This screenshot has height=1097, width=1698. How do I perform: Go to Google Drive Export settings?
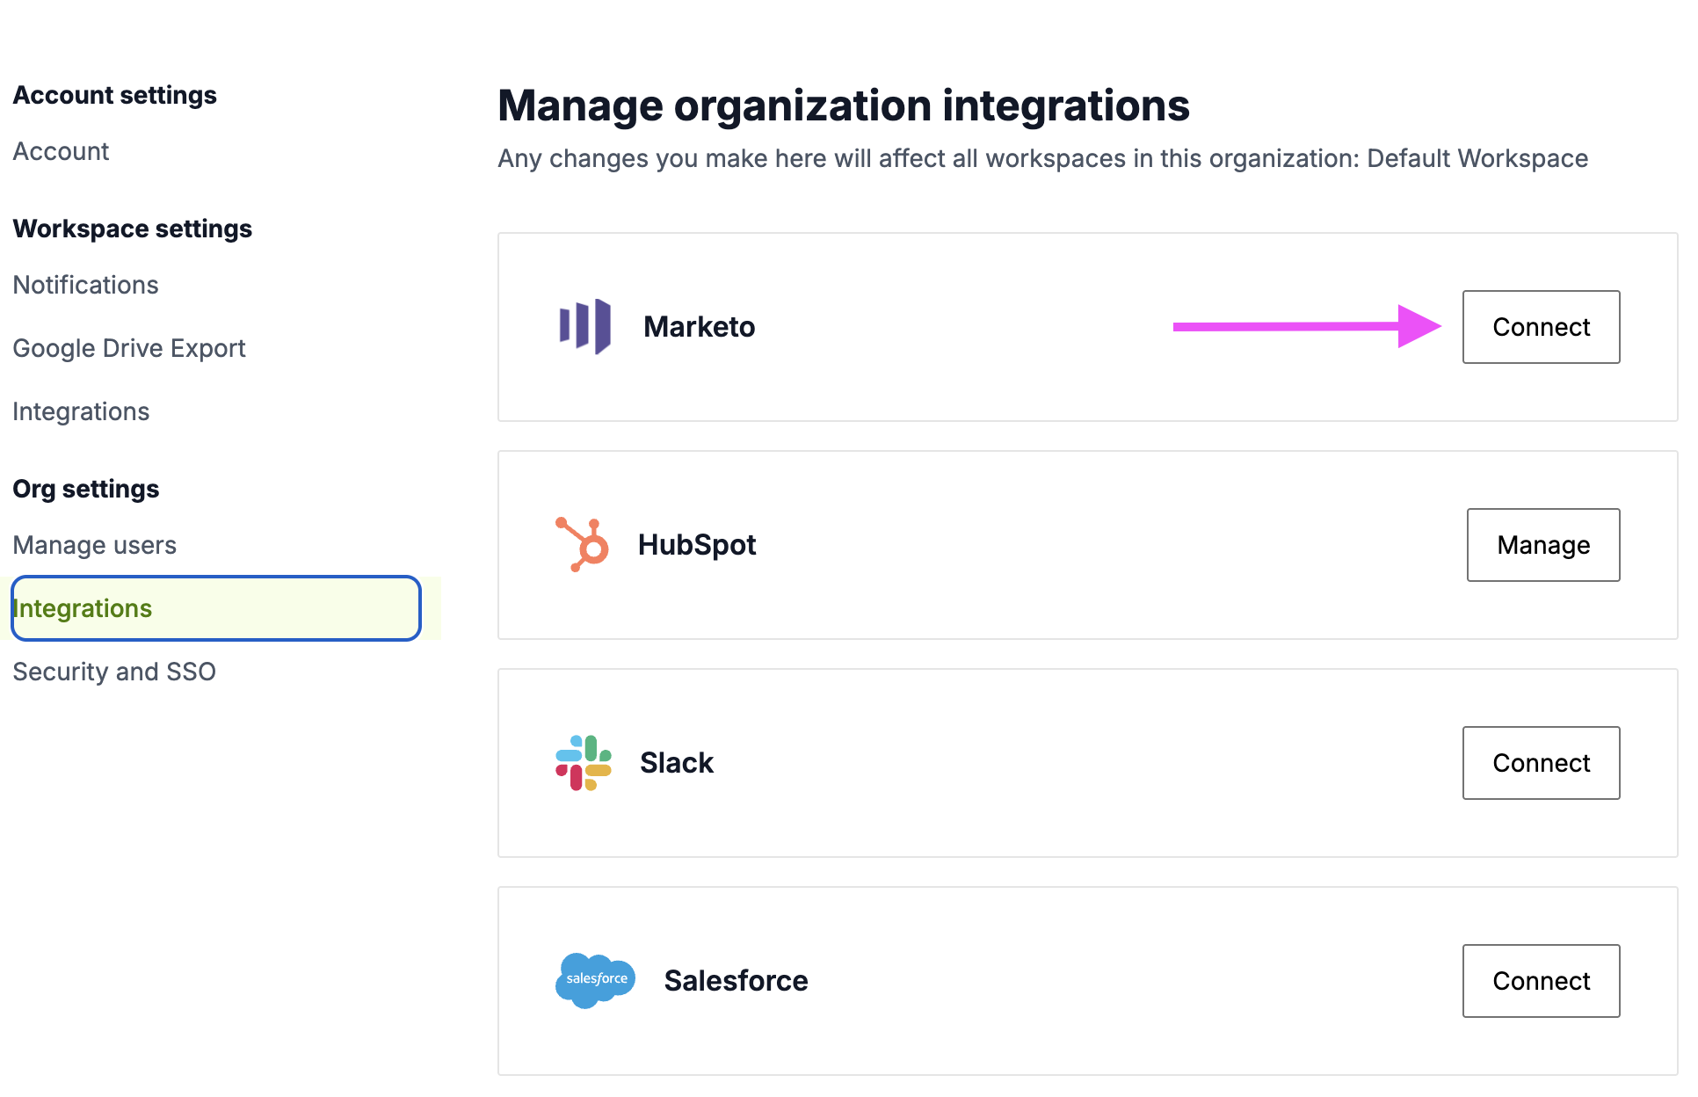129,348
